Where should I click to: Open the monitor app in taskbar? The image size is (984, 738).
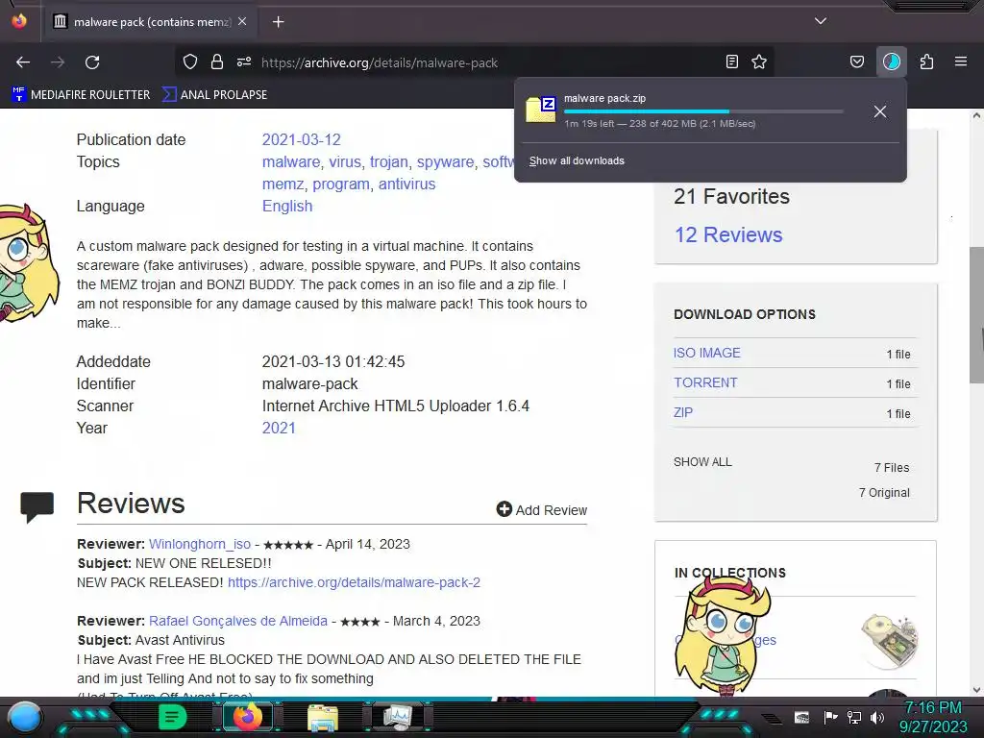click(398, 717)
